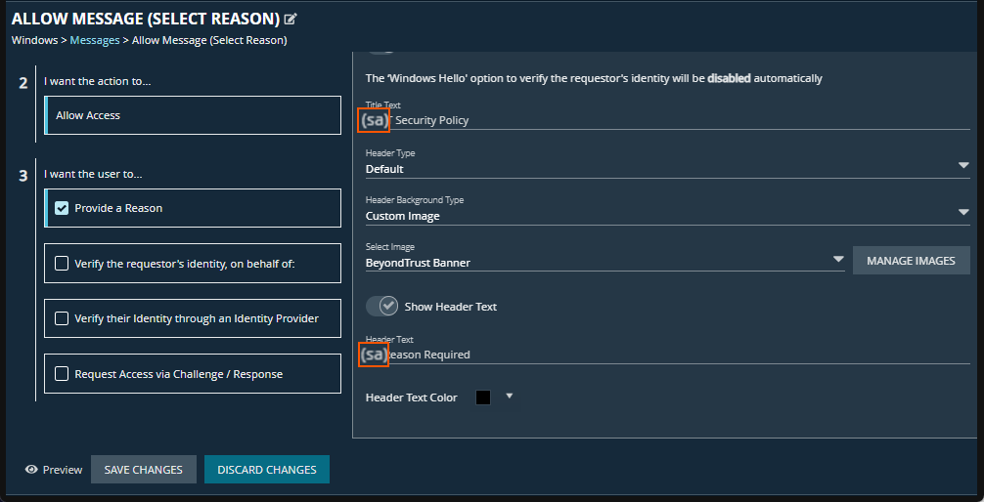
Task: Select the Allow Access action box
Action: coord(194,115)
